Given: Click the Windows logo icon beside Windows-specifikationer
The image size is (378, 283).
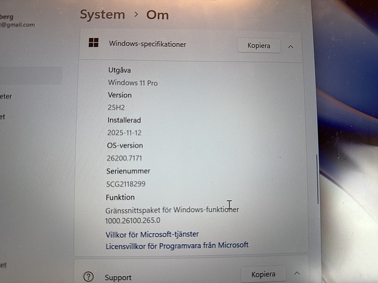Looking at the screenshot, I should 94,43.
